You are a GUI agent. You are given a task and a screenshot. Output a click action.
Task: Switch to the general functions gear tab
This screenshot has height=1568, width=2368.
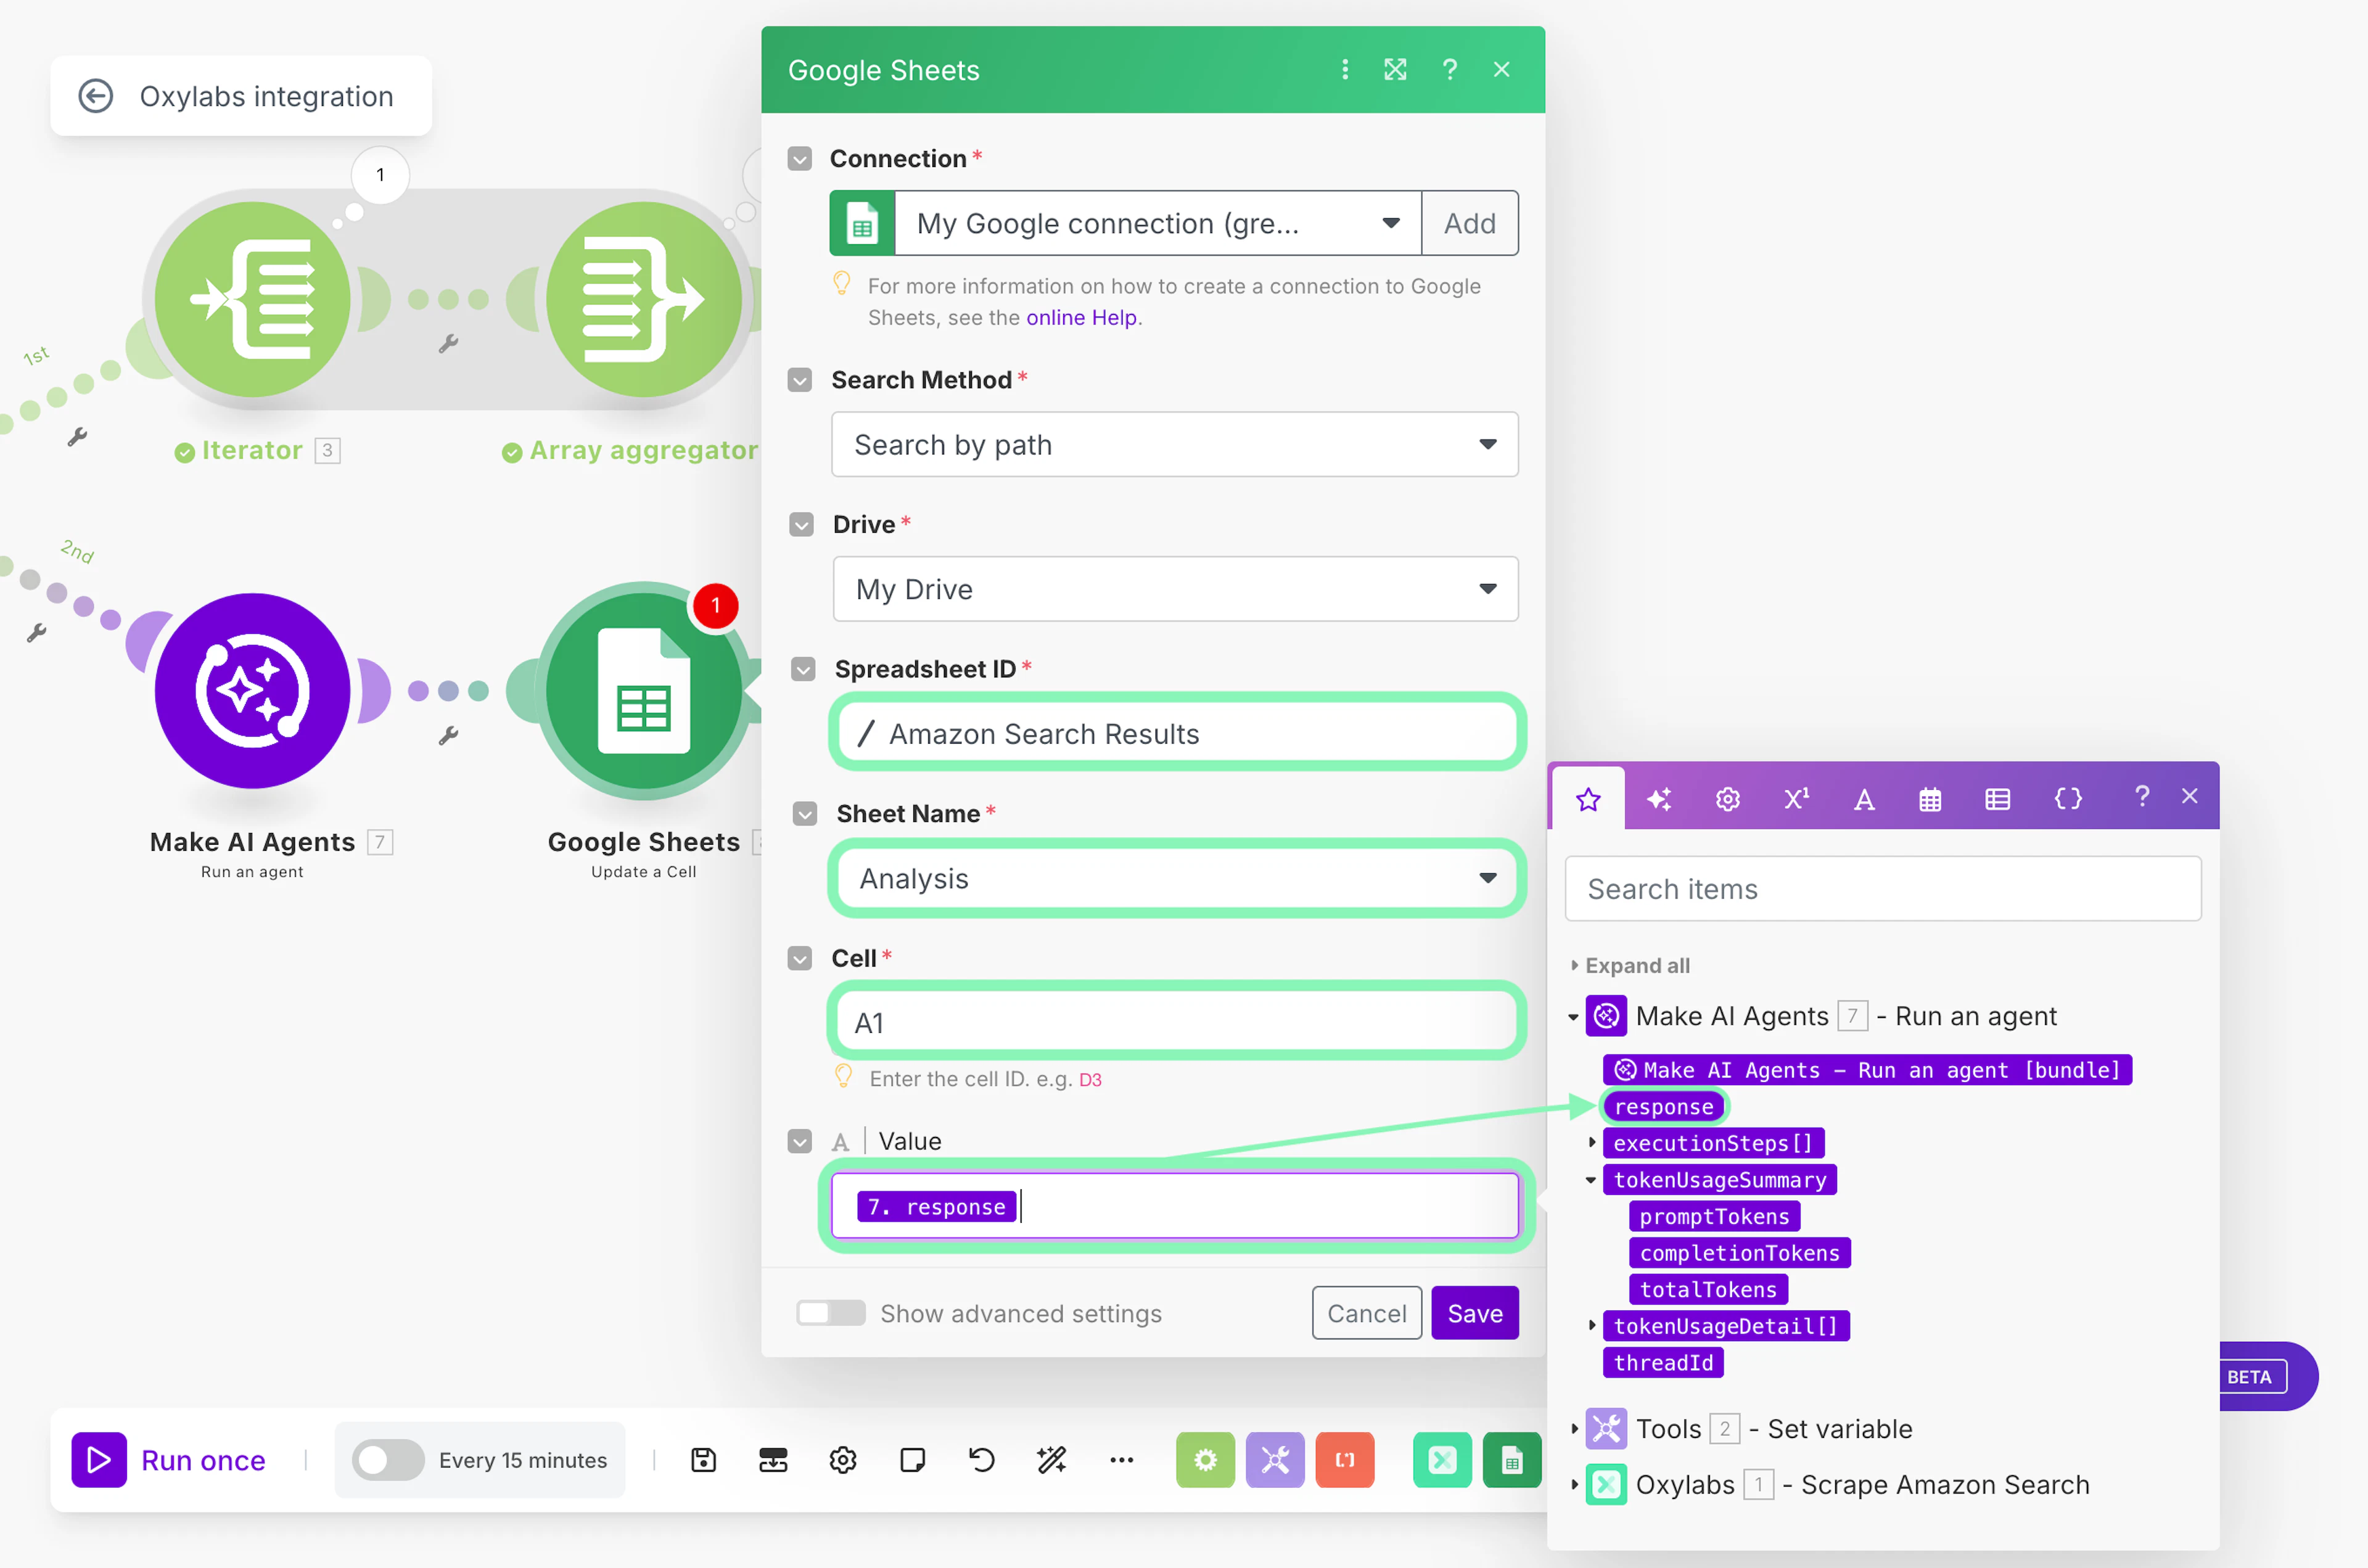click(x=1728, y=798)
